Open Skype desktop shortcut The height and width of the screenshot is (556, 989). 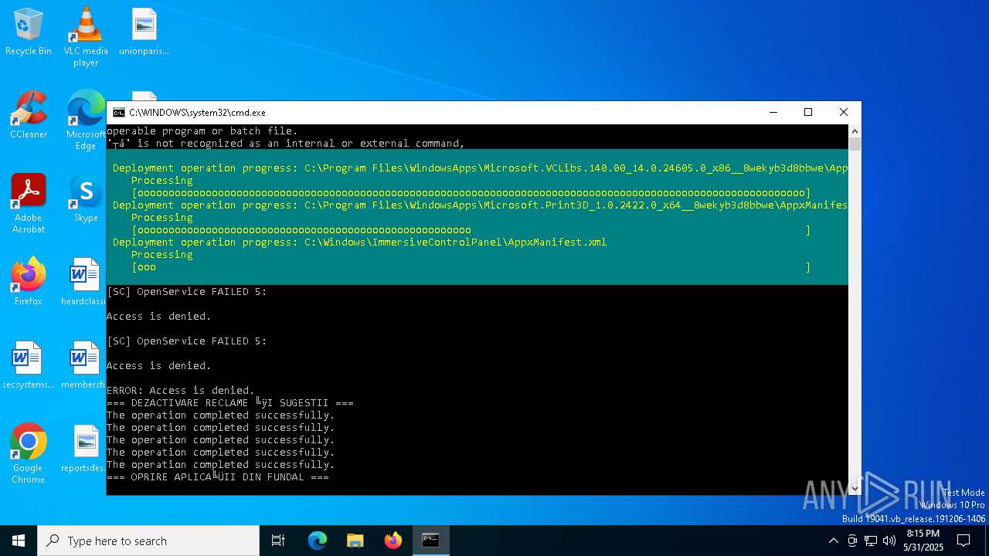coord(86,198)
